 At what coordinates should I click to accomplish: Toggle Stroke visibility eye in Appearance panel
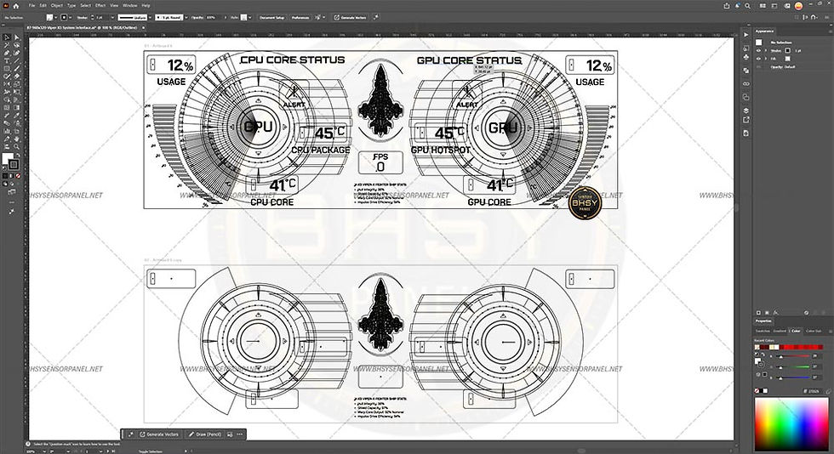click(x=759, y=50)
